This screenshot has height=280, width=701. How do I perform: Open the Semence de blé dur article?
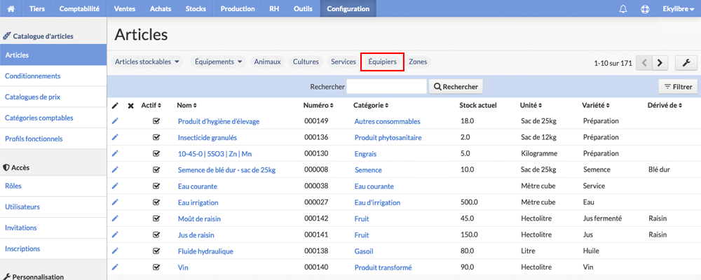click(226, 169)
